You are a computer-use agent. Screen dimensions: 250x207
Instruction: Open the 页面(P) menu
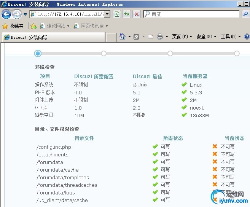182,37
